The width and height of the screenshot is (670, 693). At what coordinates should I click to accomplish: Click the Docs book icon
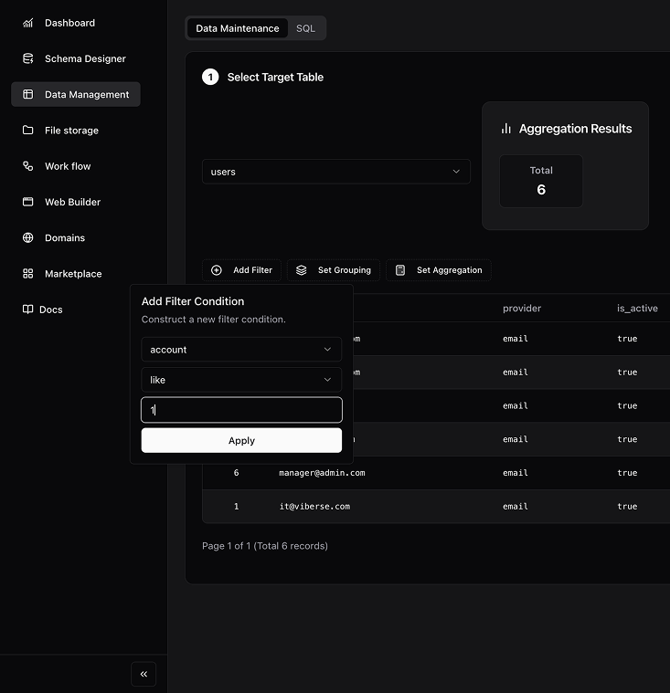pyautogui.click(x=27, y=310)
